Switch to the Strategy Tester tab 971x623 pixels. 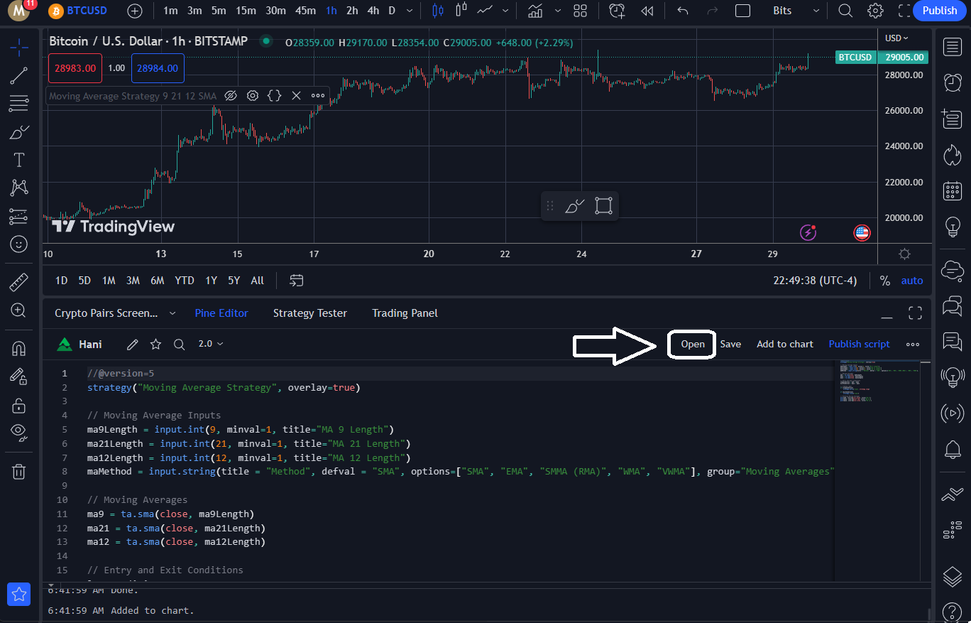point(310,313)
